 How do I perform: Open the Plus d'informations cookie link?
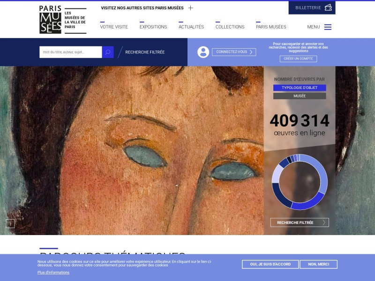[53, 273]
